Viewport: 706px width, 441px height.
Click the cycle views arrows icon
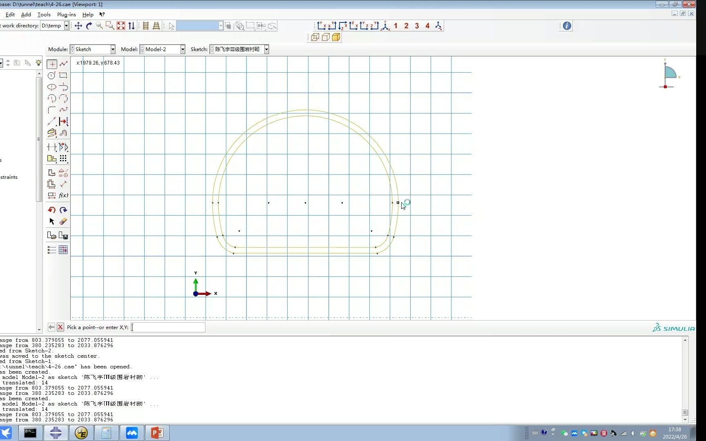(x=132, y=26)
